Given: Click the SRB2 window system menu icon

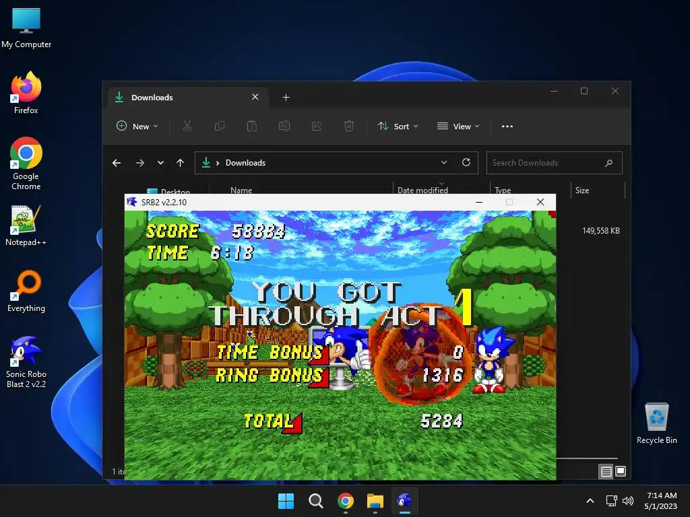Looking at the screenshot, I should click(131, 202).
